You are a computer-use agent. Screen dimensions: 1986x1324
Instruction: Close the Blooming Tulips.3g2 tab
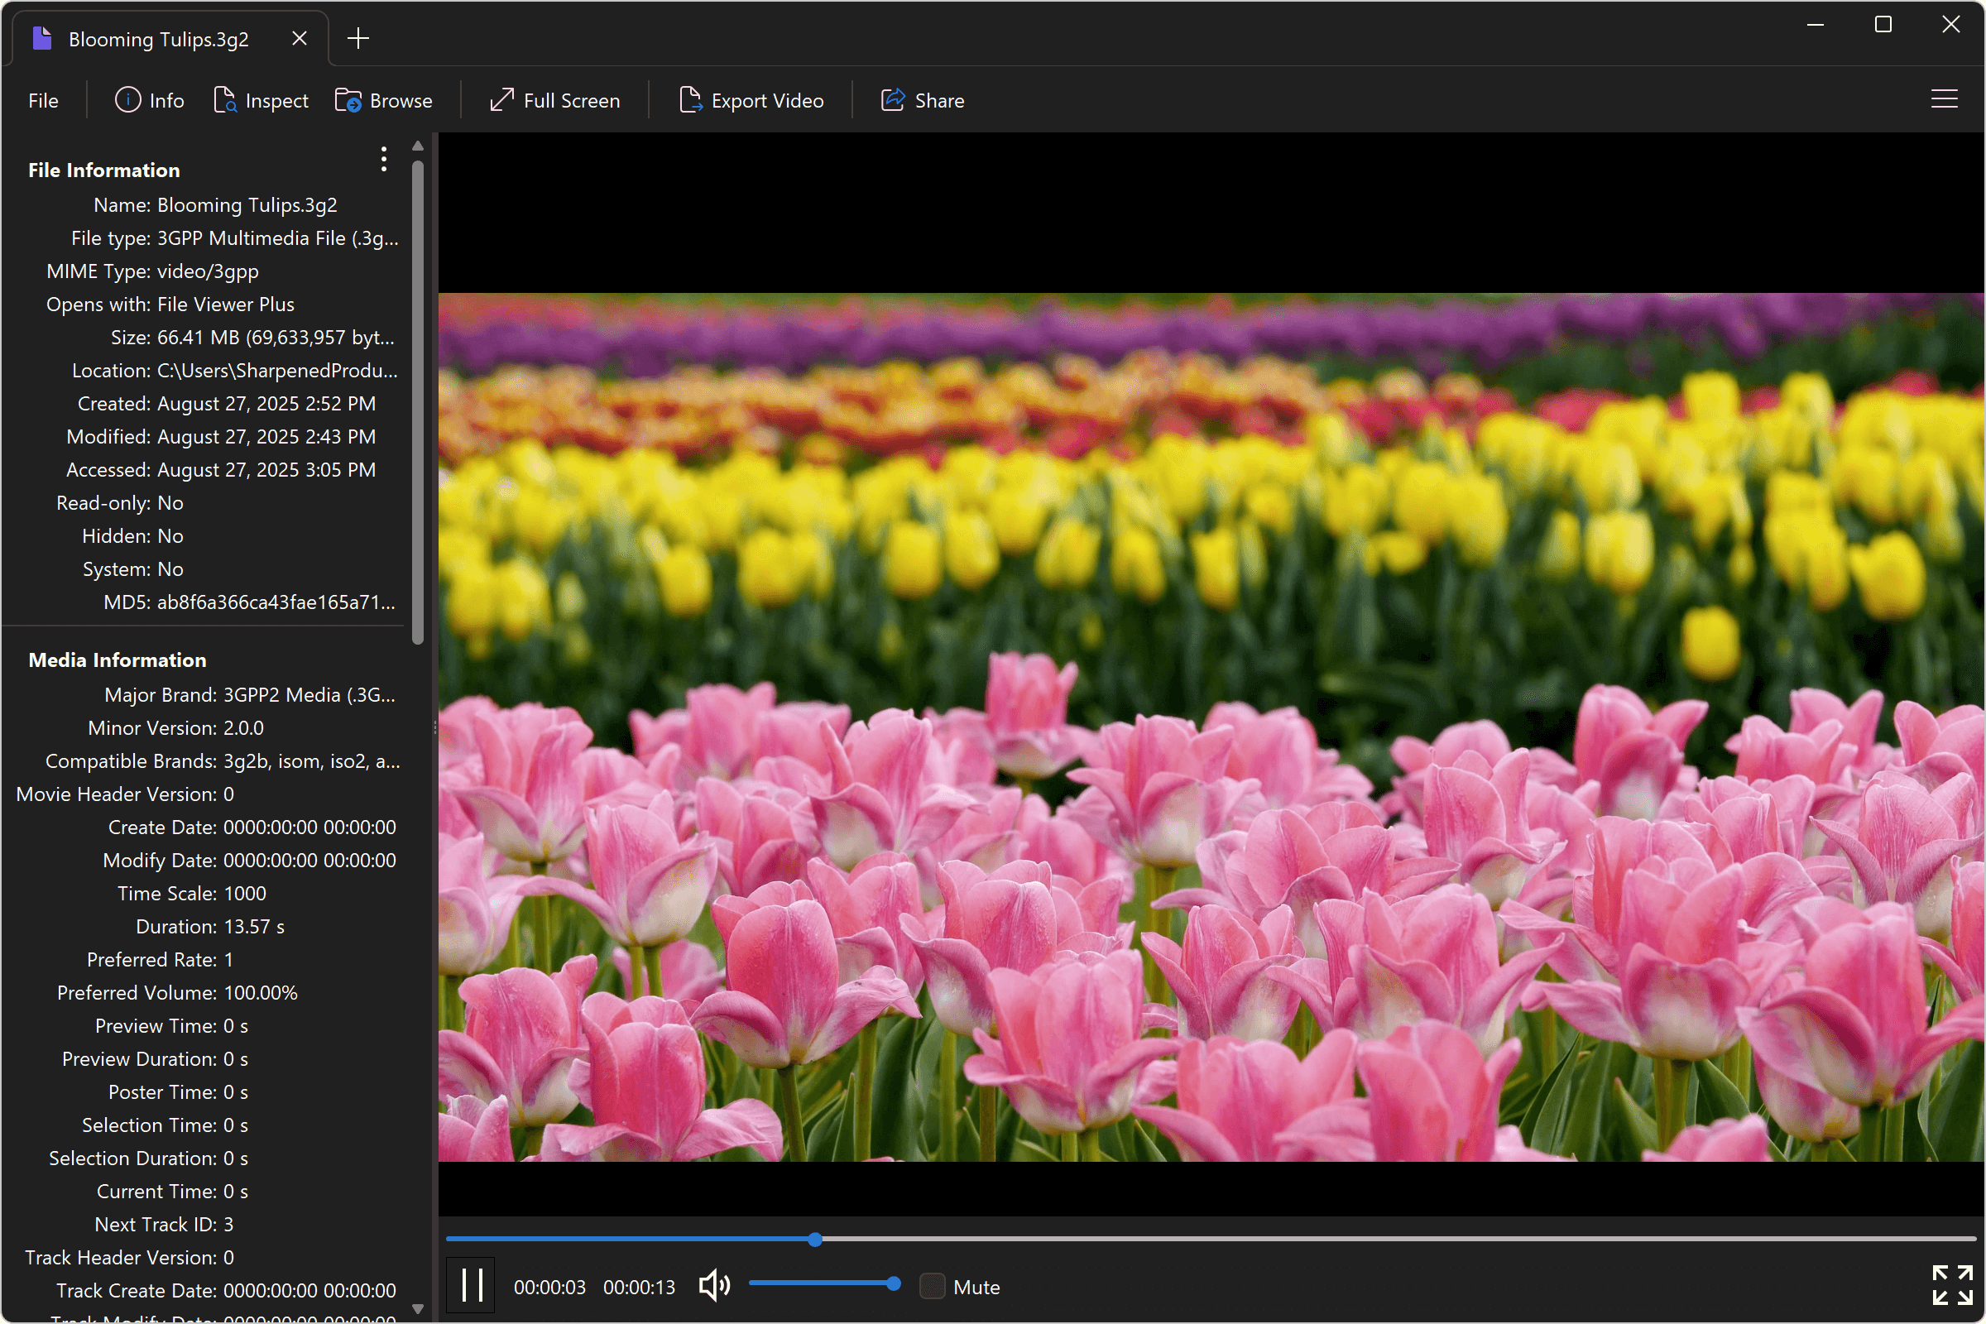pos(299,37)
